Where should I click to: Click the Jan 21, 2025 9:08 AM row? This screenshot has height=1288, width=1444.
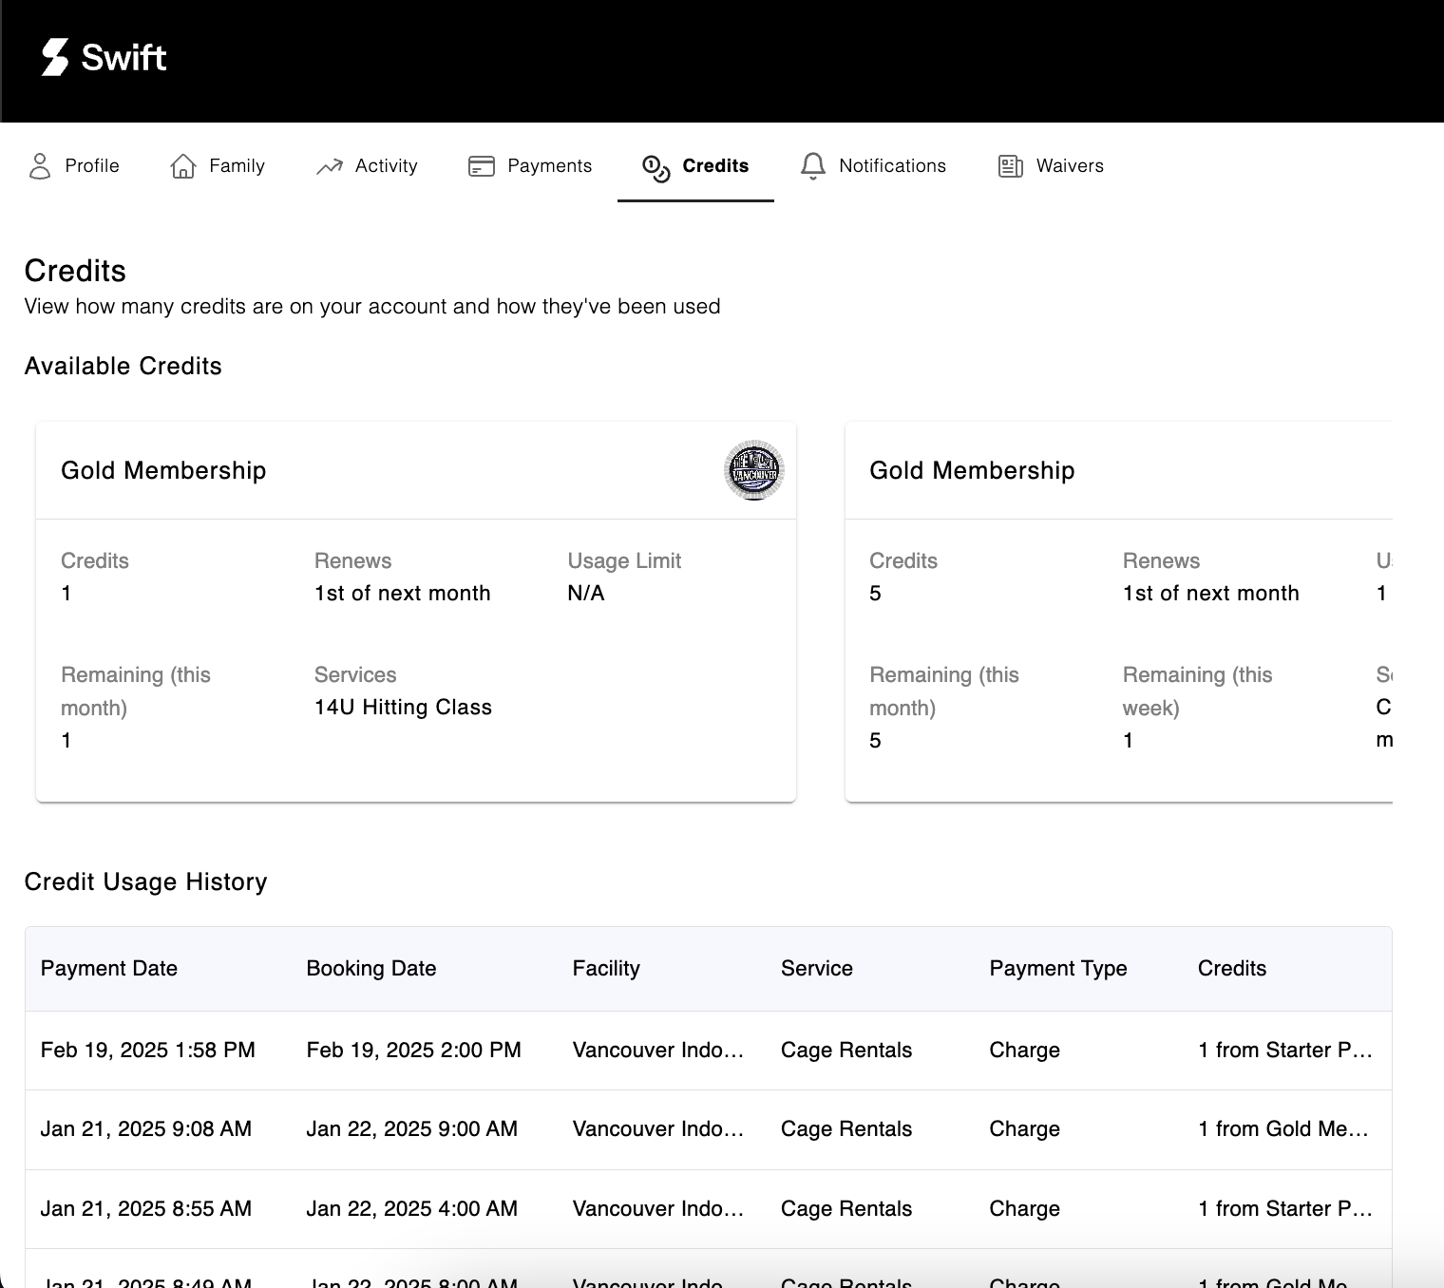coord(145,1128)
